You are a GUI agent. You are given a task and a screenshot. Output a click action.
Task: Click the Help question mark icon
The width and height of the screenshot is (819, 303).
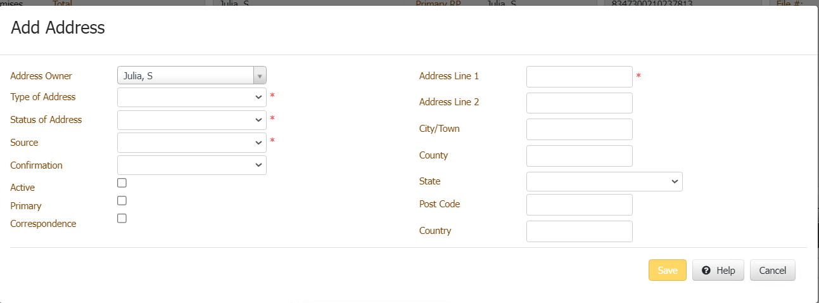pyautogui.click(x=706, y=271)
